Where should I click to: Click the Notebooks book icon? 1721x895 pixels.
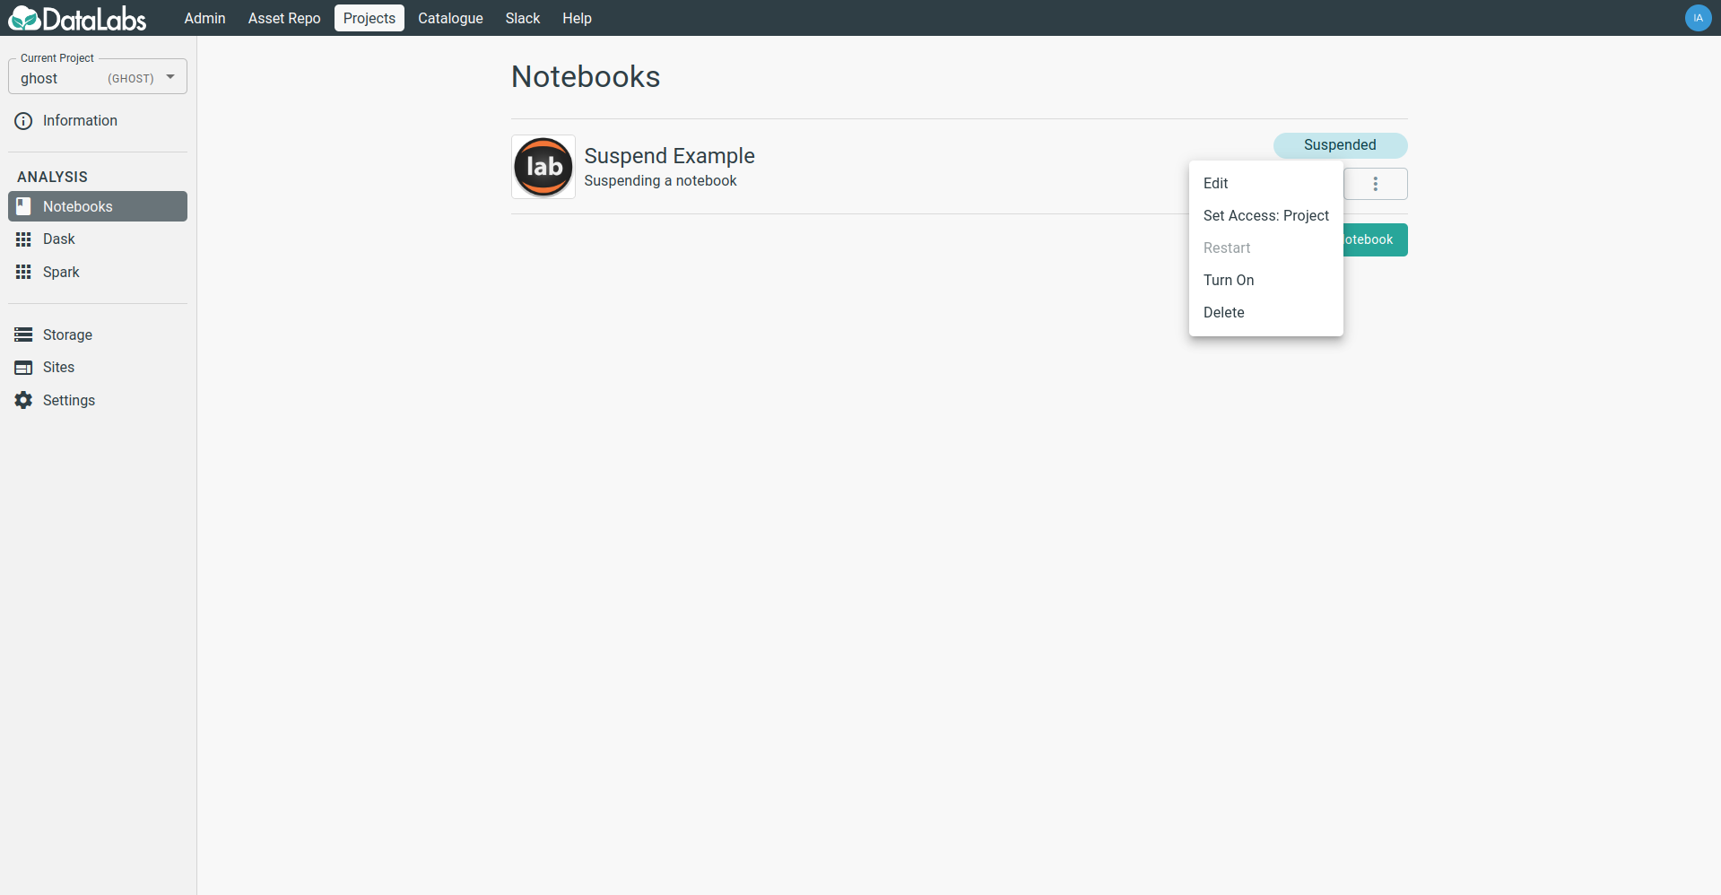(23, 206)
